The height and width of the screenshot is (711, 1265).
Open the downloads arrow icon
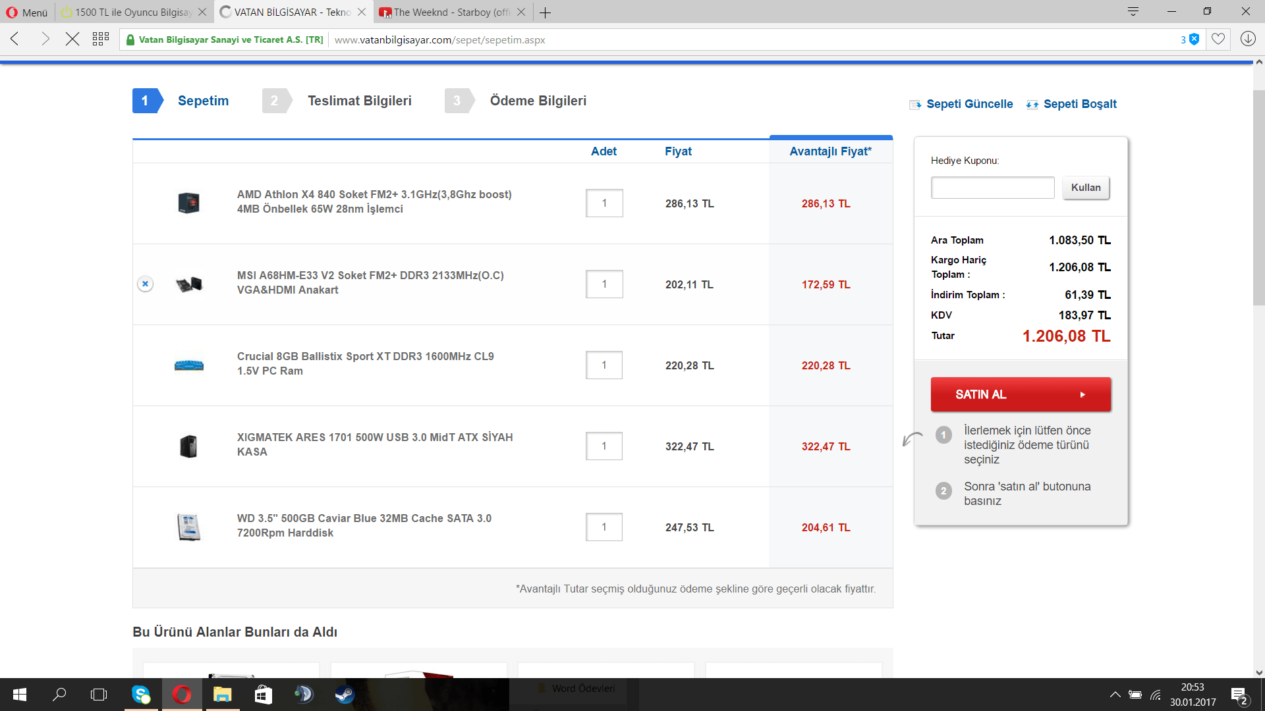click(1248, 39)
